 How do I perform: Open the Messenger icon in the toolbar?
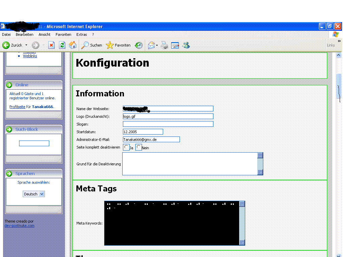pos(186,45)
